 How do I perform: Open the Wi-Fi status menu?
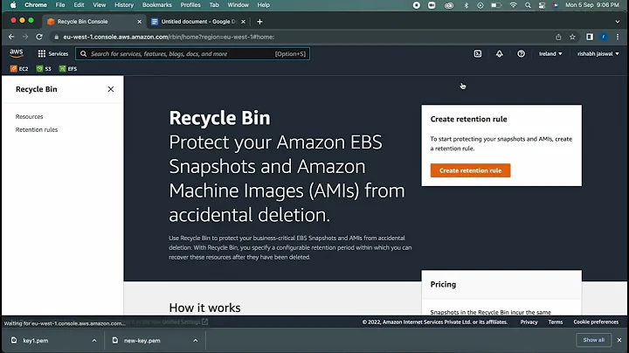[513, 5]
